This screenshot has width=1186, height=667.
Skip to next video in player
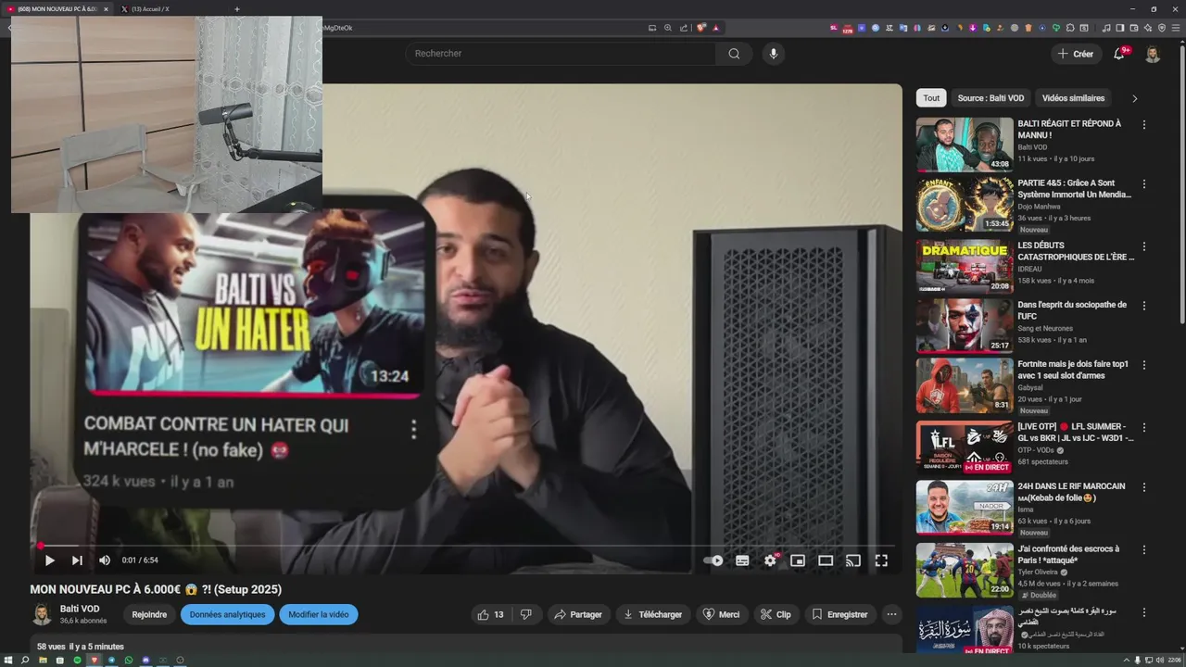(77, 560)
